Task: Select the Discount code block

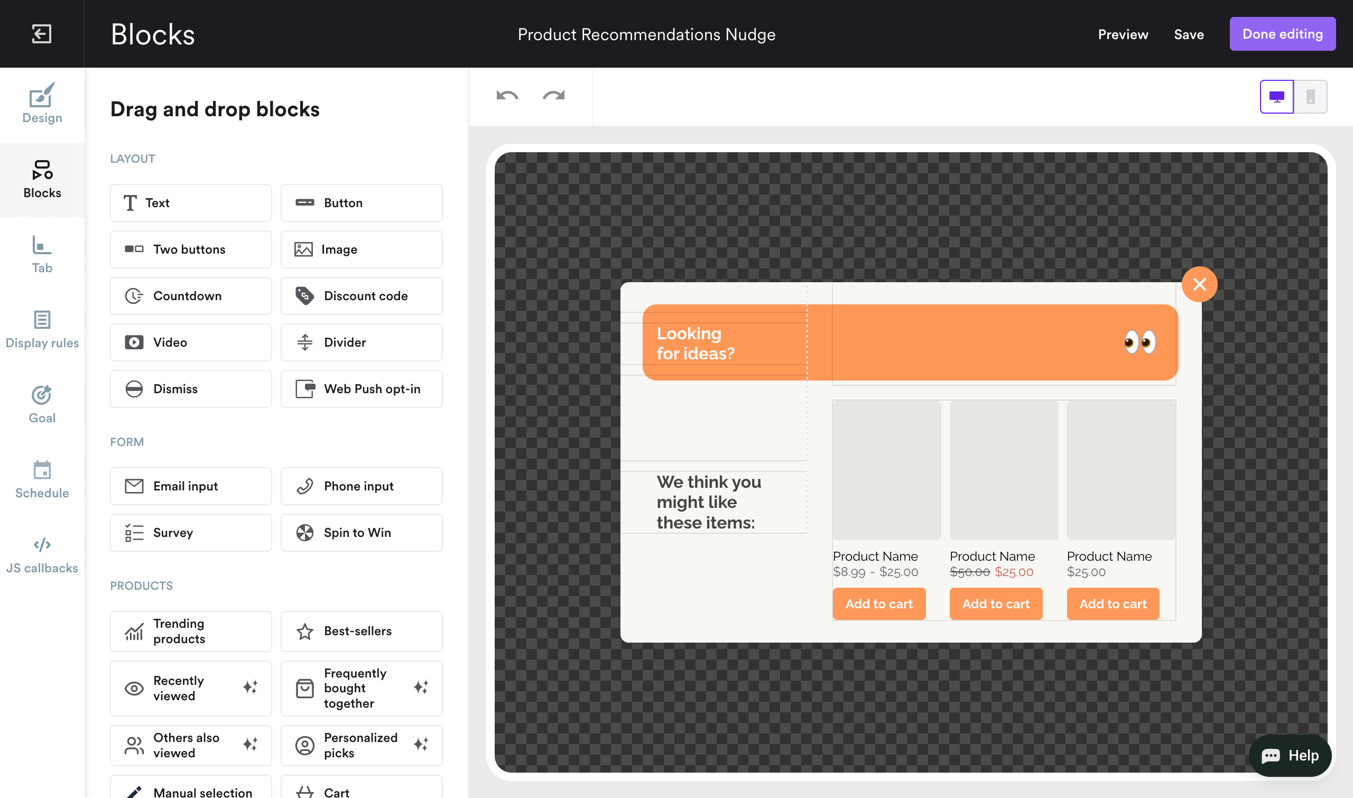Action: tap(362, 296)
